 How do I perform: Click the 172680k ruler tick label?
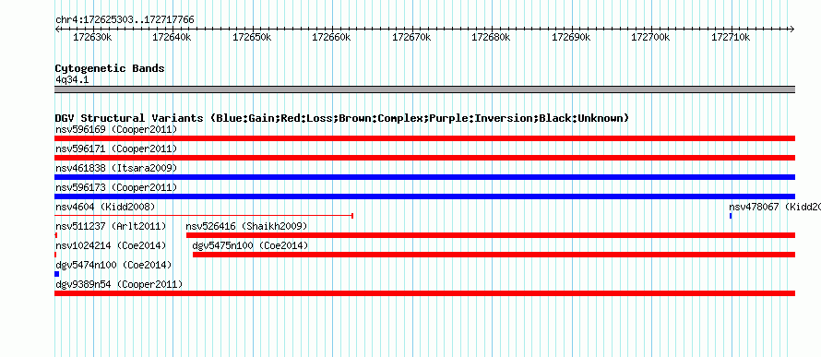[491, 38]
